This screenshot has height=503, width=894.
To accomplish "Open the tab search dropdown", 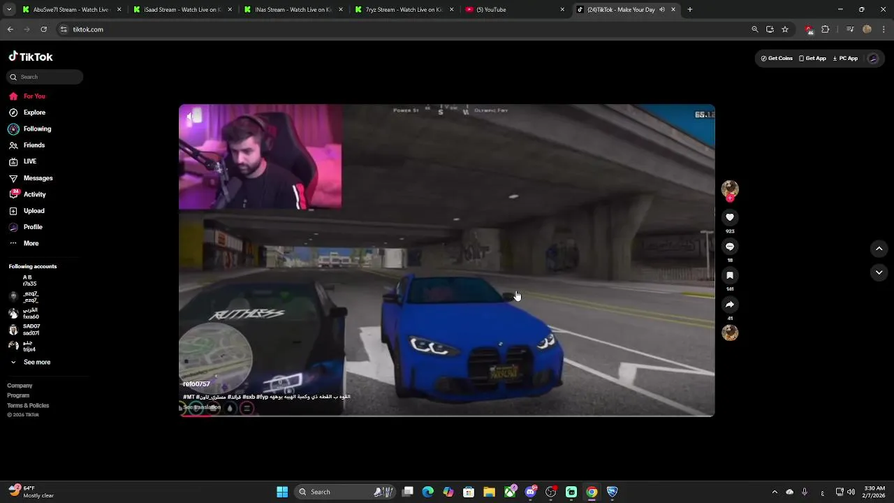I will point(9,10).
